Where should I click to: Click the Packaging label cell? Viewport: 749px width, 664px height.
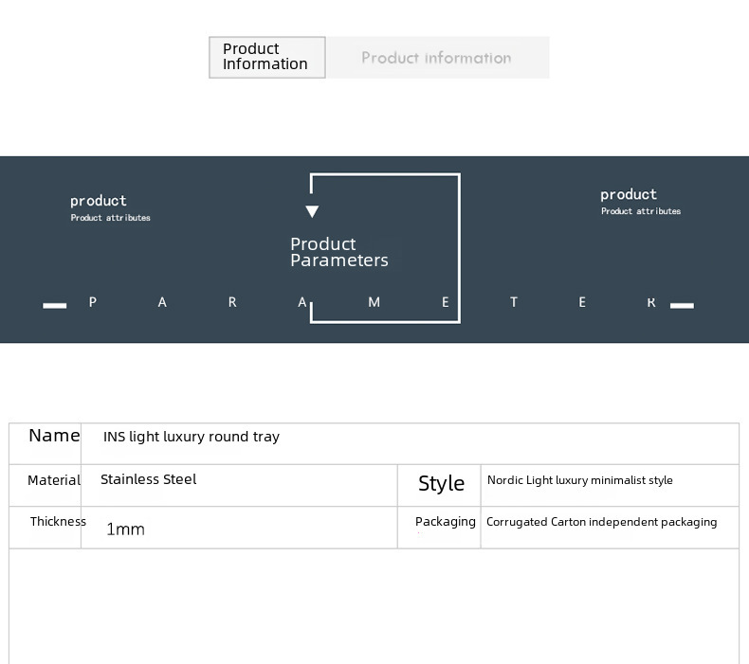445,522
